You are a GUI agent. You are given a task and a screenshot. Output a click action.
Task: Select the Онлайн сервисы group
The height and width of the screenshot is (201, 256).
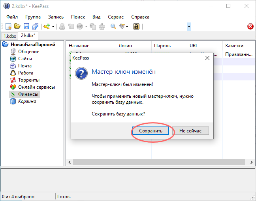[36, 87]
